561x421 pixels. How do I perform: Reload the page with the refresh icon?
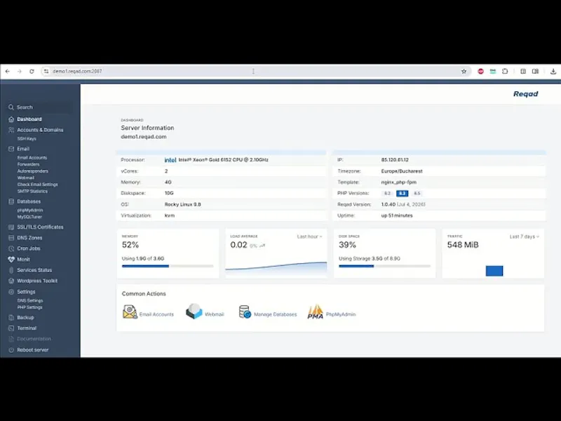(32, 72)
